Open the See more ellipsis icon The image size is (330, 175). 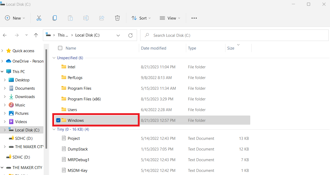point(194,18)
